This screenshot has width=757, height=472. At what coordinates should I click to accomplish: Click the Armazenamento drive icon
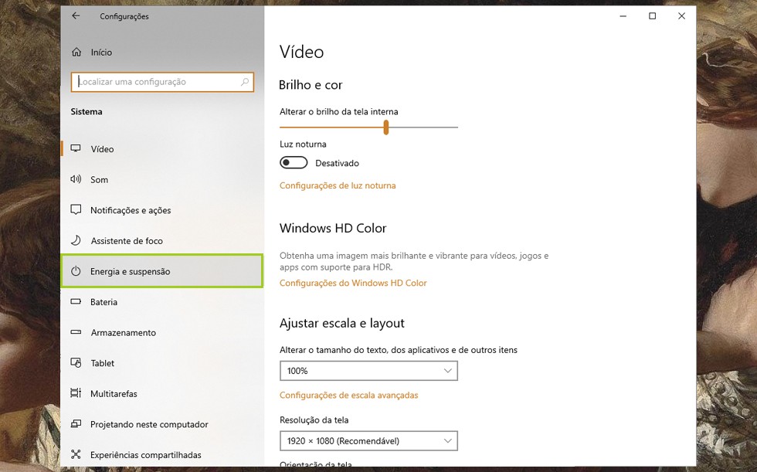tap(76, 332)
